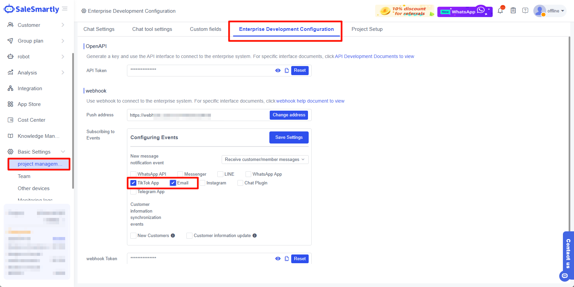This screenshot has height=287, width=574.
Task: Enable the WhatsApp API checkbox
Action: [x=133, y=174]
